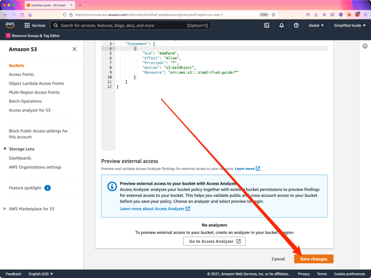
Task: Click the site padlock icon
Action: 71,15
